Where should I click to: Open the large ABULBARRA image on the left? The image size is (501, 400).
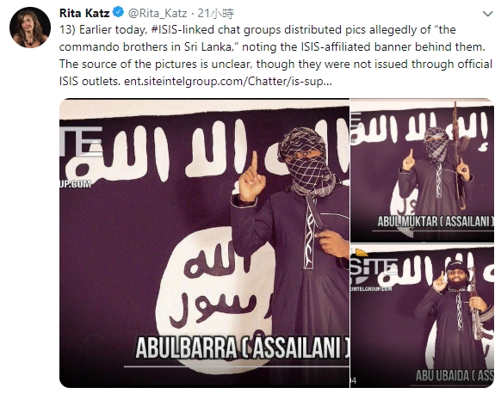point(205,243)
